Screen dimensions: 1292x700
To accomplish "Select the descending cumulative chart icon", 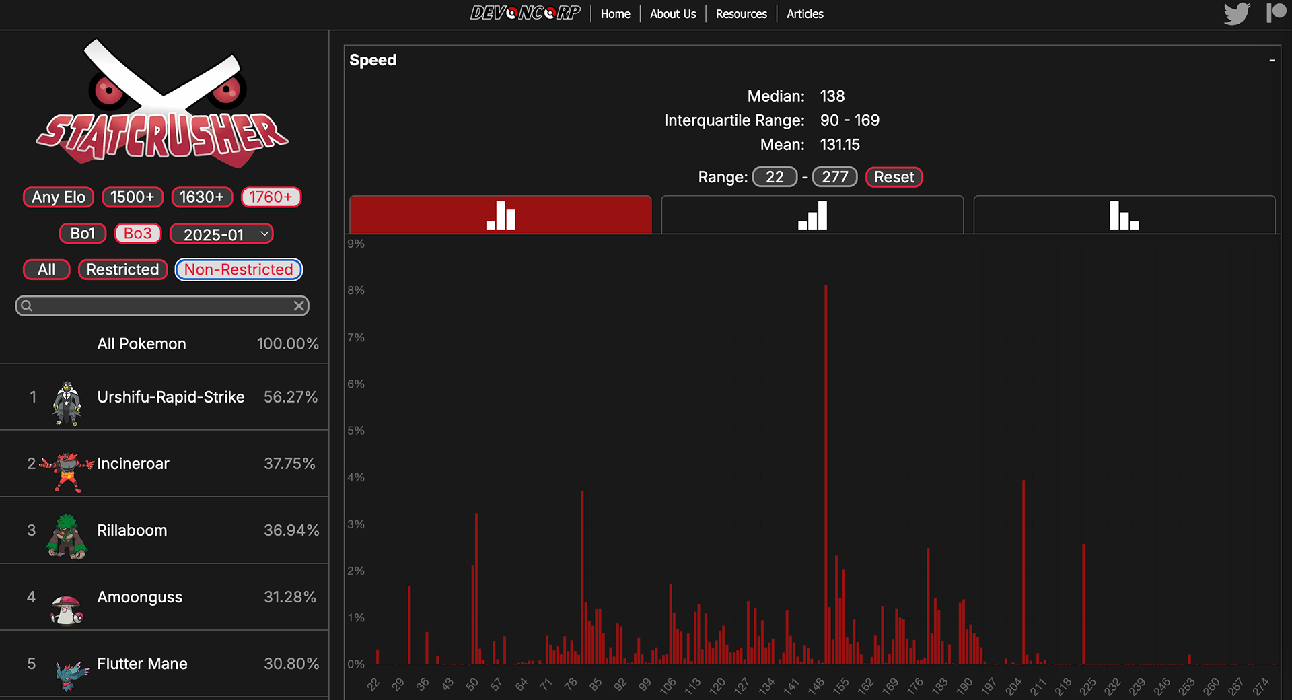I will [1124, 215].
